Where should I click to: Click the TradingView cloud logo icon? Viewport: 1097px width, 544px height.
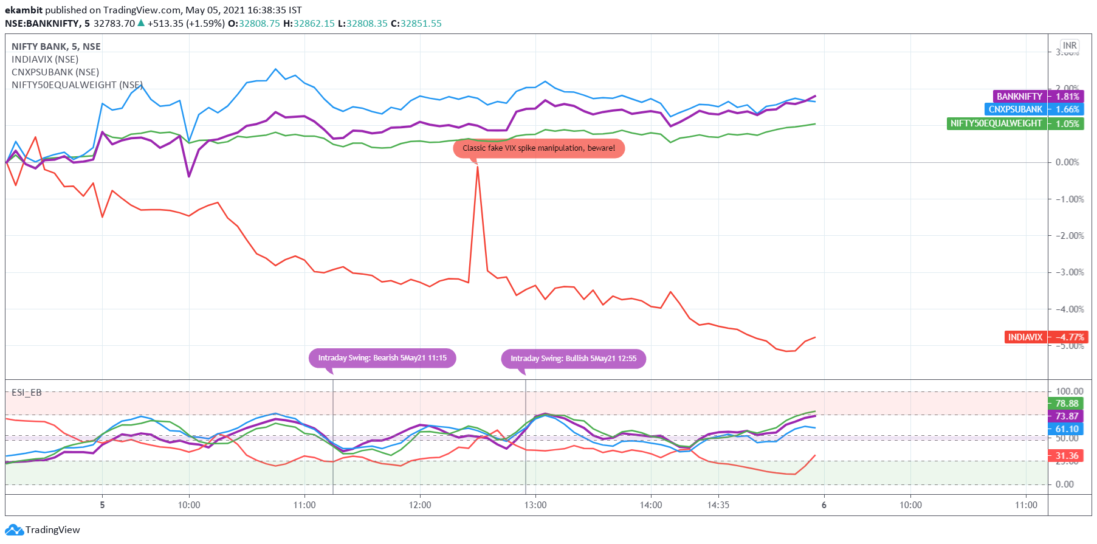click(x=15, y=530)
